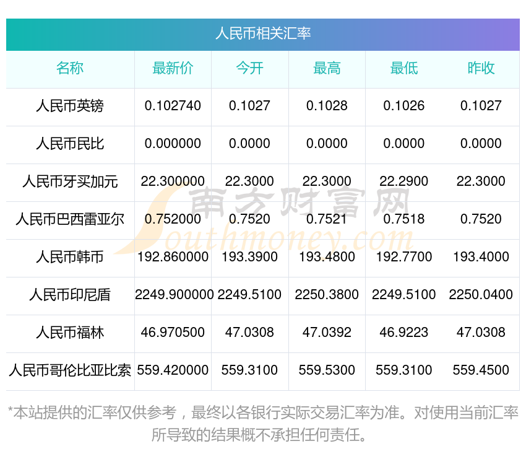Select 最高 value 559.5300 for 哥伦比亚比索
526x454 pixels.
pyautogui.click(x=327, y=370)
